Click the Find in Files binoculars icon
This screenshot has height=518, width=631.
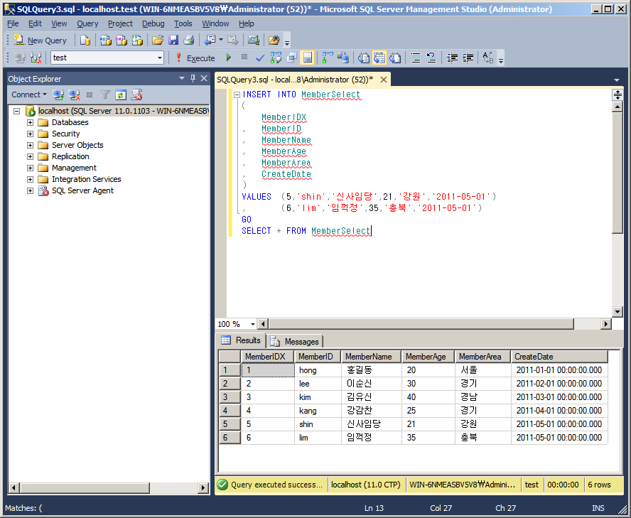(274, 41)
